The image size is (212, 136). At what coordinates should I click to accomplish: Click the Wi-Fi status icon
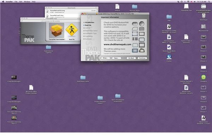[188, 2]
